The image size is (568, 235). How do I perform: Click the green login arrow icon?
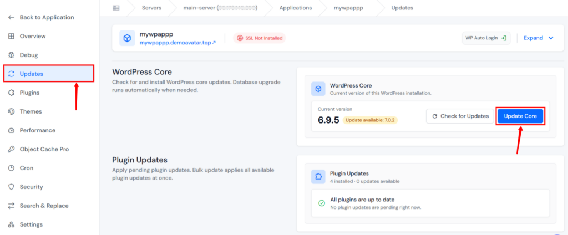(x=504, y=38)
